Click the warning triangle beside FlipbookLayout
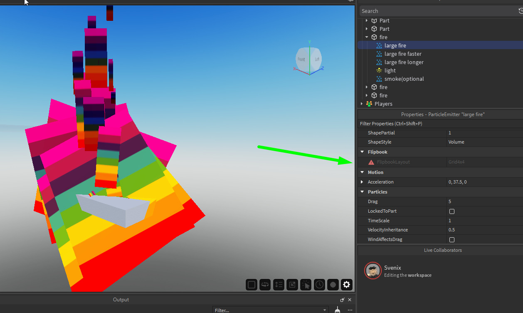The height and width of the screenshot is (313, 523). tap(371, 162)
